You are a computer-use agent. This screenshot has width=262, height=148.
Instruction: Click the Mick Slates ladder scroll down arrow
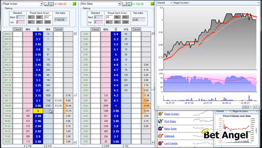pyautogui.click(x=153, y=142)
